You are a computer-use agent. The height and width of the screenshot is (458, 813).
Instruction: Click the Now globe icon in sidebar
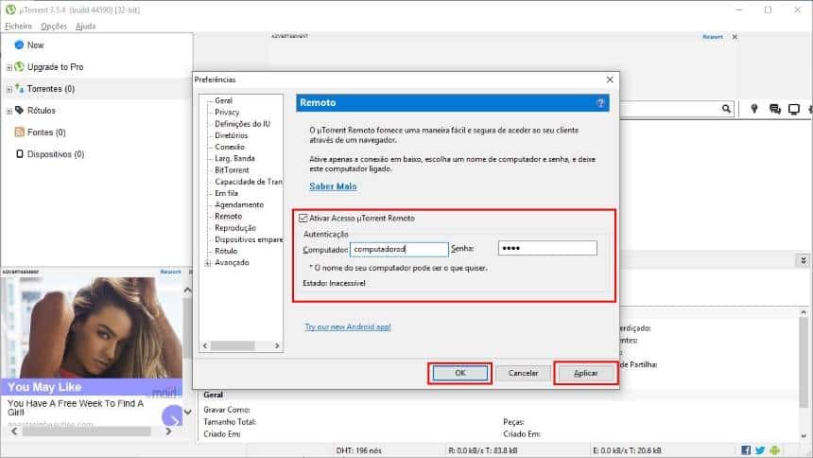click(19, 45)
